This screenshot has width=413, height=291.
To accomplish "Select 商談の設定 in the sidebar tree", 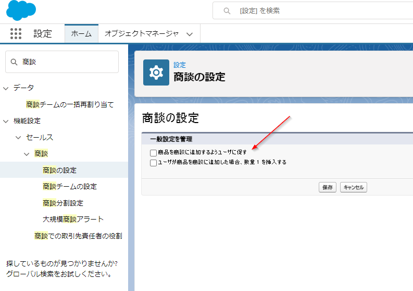I will click(x=59, y=170).
